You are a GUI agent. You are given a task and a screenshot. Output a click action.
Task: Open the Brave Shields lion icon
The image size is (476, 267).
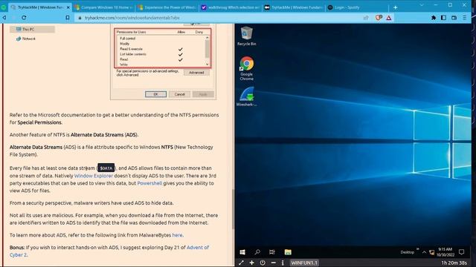tap(379, 18)
